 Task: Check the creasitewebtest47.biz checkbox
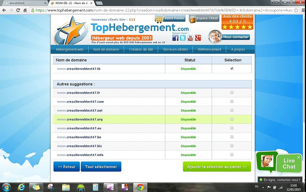click(x=232, y=146)
